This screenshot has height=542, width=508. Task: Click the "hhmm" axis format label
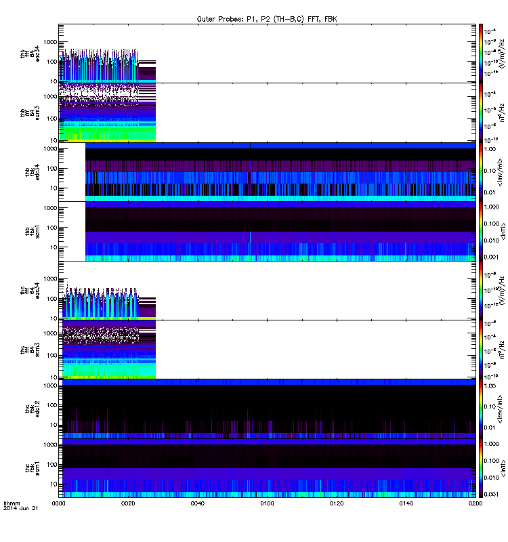click(x=12, y=503)
